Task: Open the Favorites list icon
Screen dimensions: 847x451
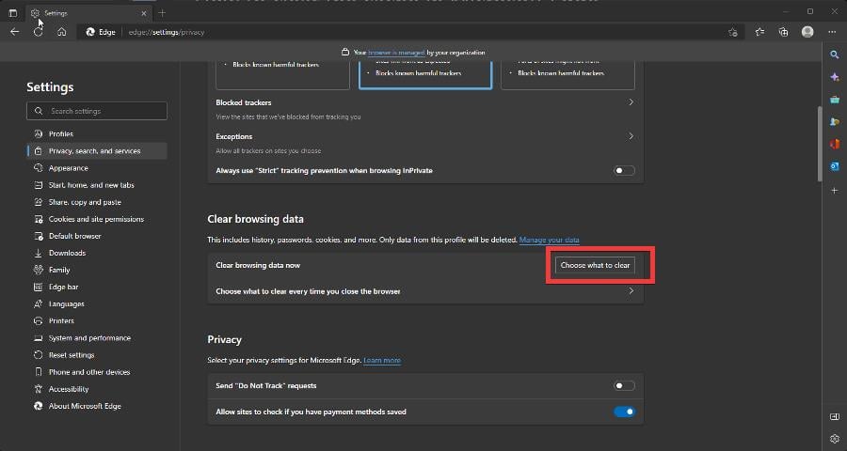Action: [759, 32]
